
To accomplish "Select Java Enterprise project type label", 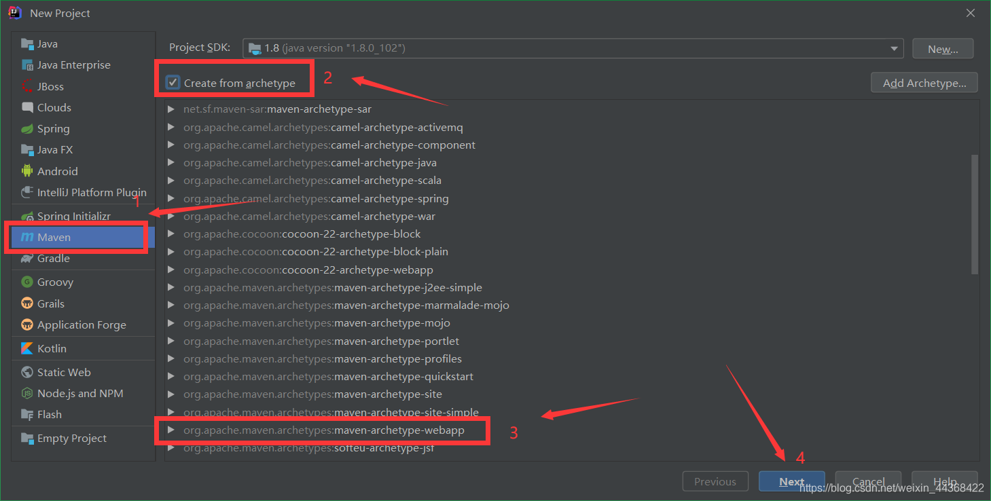I will (73, 65).
